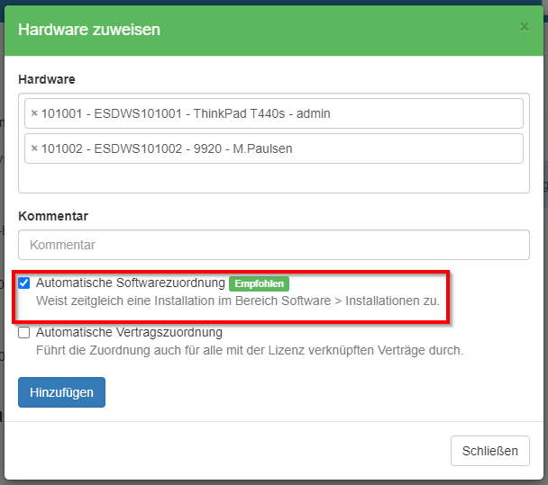
Task: Remove the M.Paulsen hardware entry
Action: pos(34,148)
